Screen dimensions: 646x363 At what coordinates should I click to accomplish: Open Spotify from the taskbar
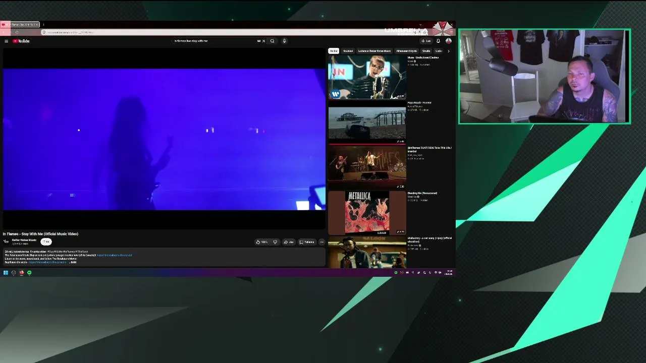pos(29,273)
